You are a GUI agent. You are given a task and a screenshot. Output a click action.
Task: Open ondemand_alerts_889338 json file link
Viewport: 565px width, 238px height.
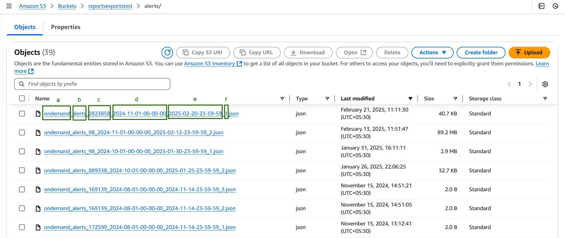click(x=140, y=171)
